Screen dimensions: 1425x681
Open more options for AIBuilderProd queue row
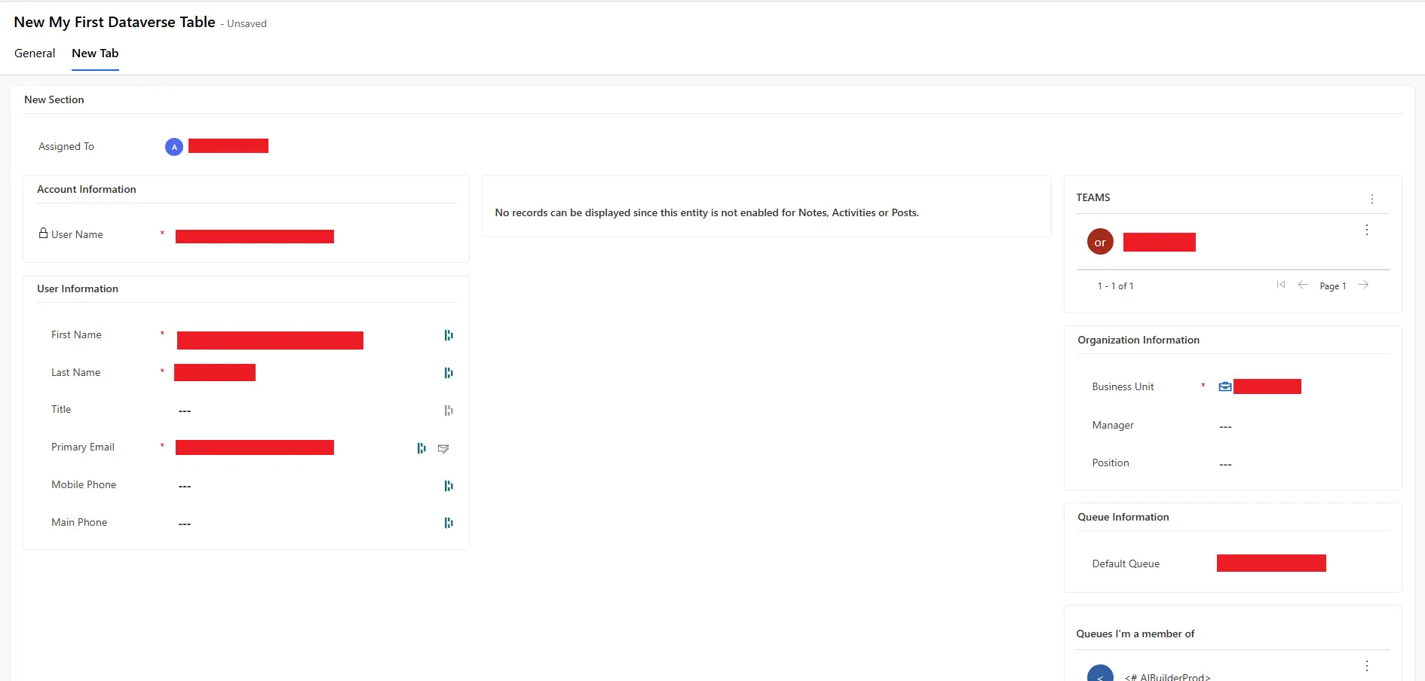[x=1366, y=666]
